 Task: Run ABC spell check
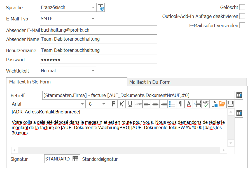206,104
